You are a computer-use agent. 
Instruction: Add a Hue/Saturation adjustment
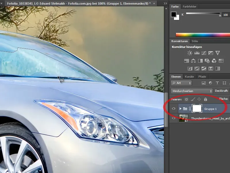tap(186, 61)
